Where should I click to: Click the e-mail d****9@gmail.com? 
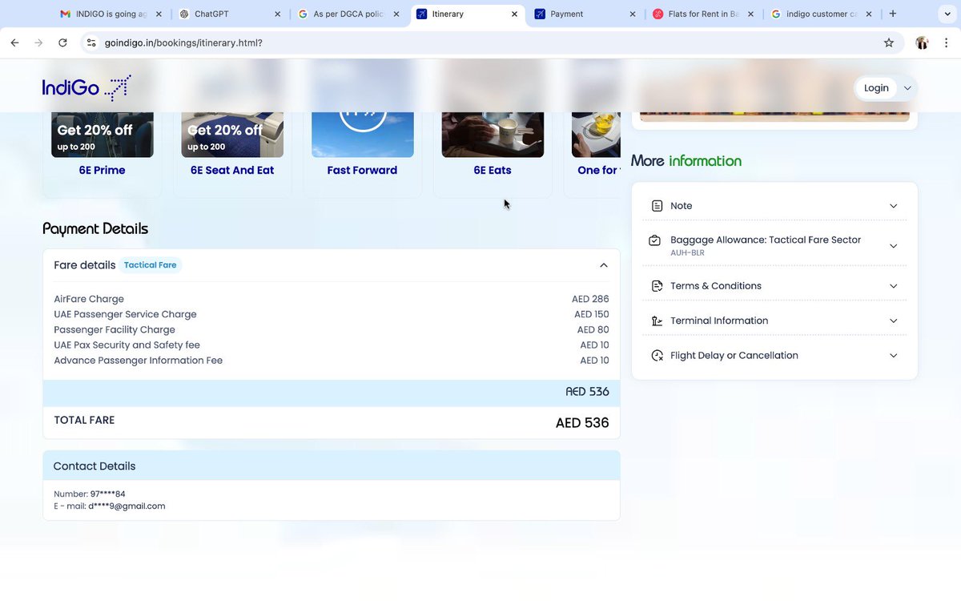pyautogui.click(x=127, y=506)
